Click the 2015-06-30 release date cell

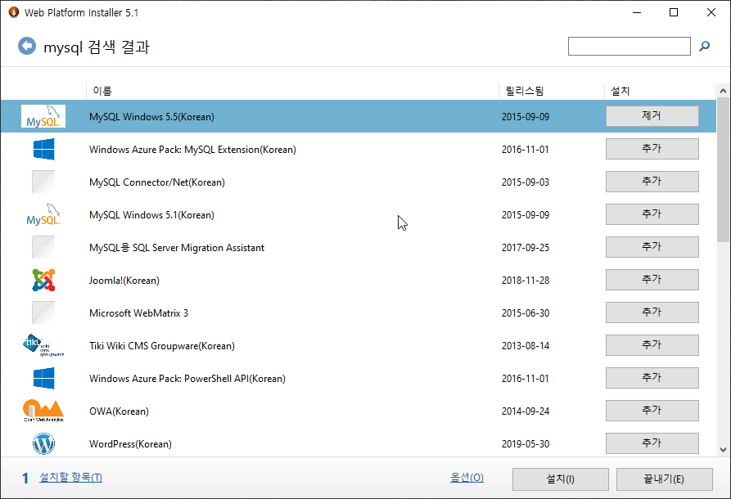(526, 313)
